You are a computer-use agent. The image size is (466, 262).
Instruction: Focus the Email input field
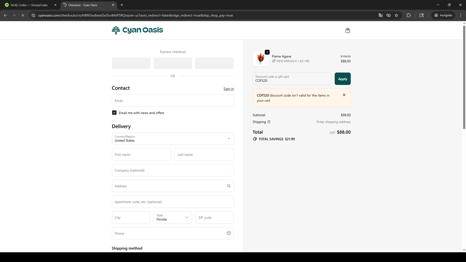tap(173, 101)
